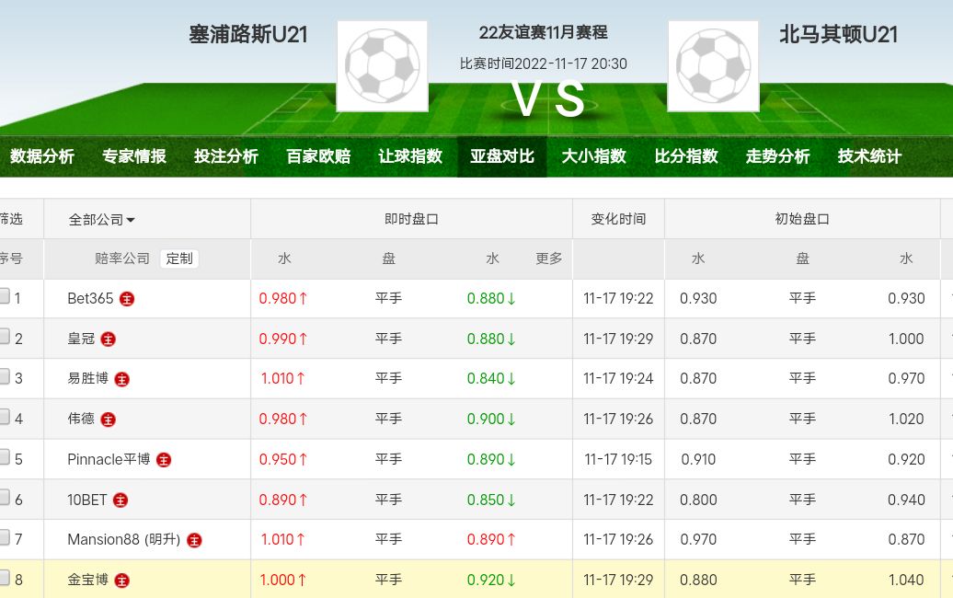Click the red 主 icon beside 皇冠
Image resolution: width=953 pixels, height=598 pixels.
pos(109,339)
